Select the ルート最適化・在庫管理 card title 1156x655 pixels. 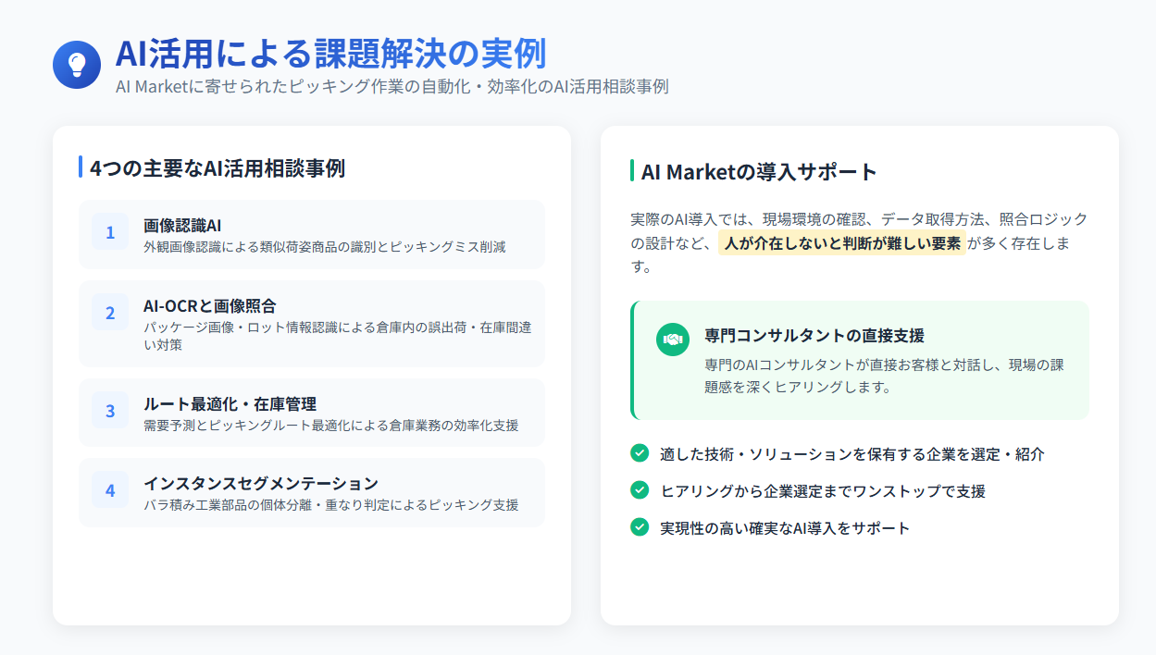[230, 404]
